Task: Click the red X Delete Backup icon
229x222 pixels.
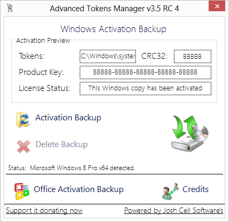Action: tap(24, 147)
